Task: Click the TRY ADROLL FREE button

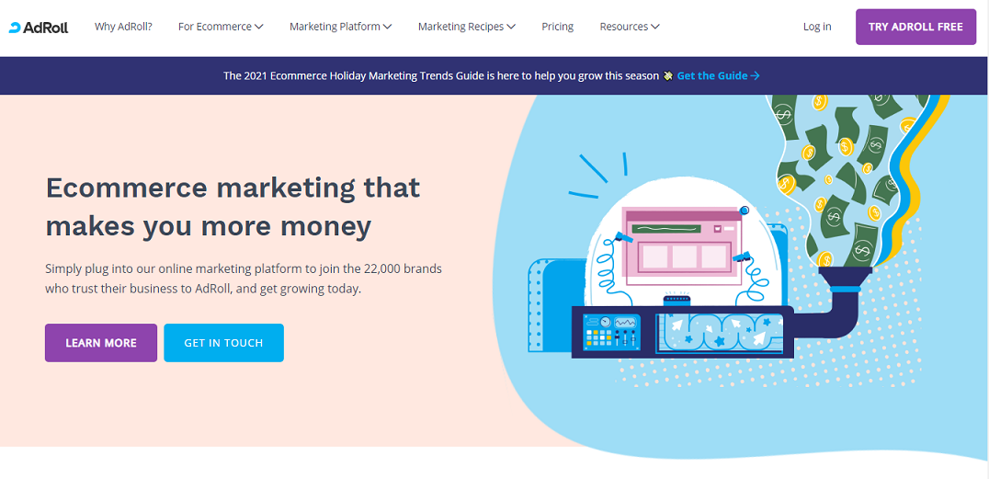Action: point(915,27)
